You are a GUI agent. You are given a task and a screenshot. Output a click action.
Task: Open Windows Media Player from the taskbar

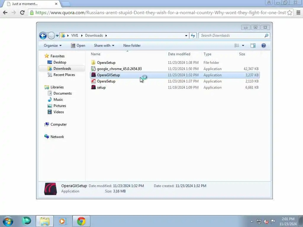point(62,221)
